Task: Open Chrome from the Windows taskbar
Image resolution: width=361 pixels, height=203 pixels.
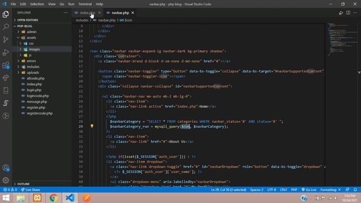Action: [x=54, y=198]
